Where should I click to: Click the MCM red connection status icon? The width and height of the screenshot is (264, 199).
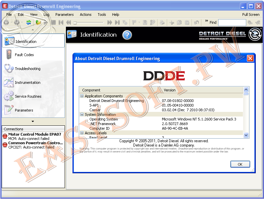coord(5,136)
